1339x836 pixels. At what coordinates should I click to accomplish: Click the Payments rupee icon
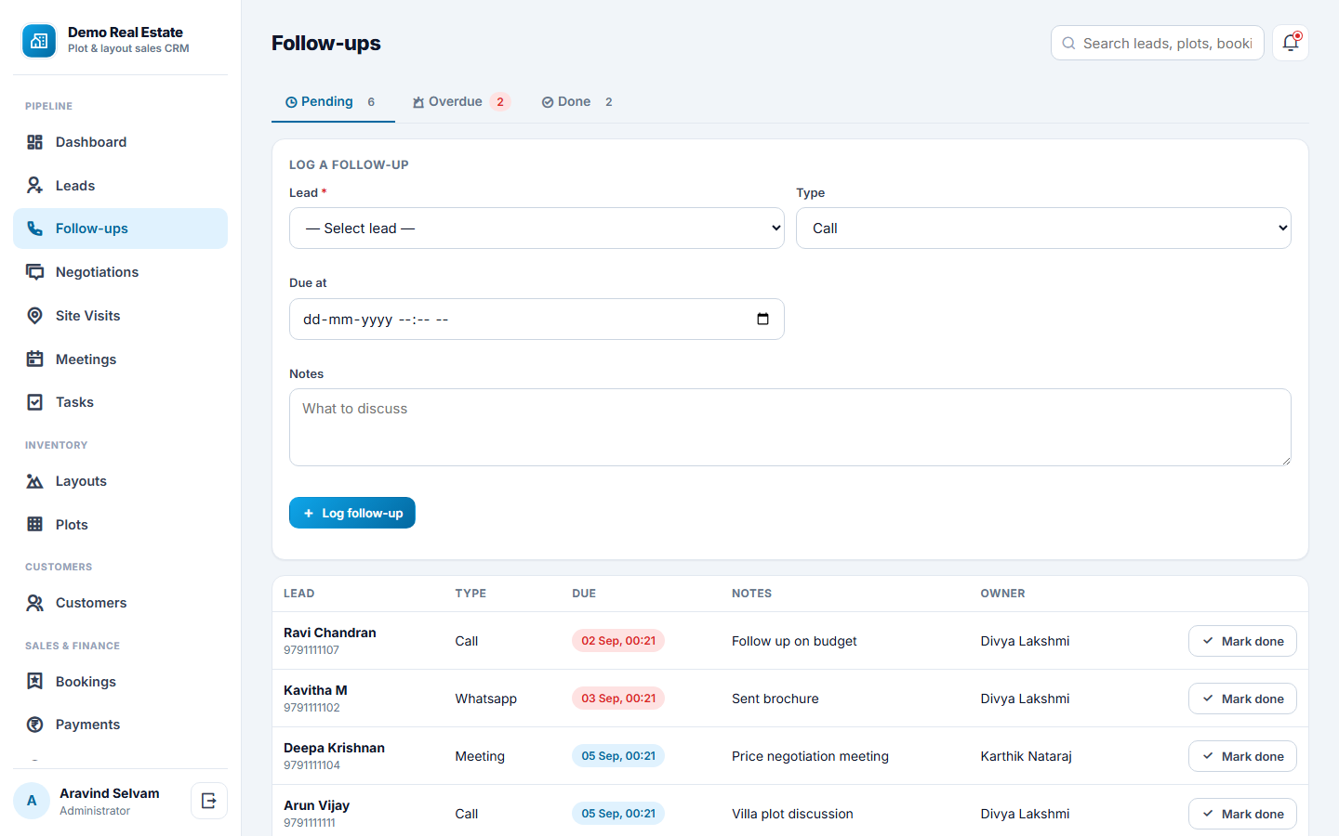[x=35, y=725]
